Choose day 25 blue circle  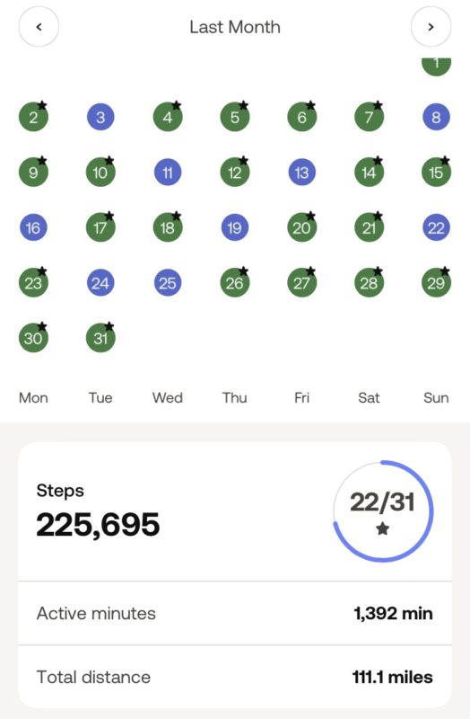pyautogui.click(x=168, y=283)
